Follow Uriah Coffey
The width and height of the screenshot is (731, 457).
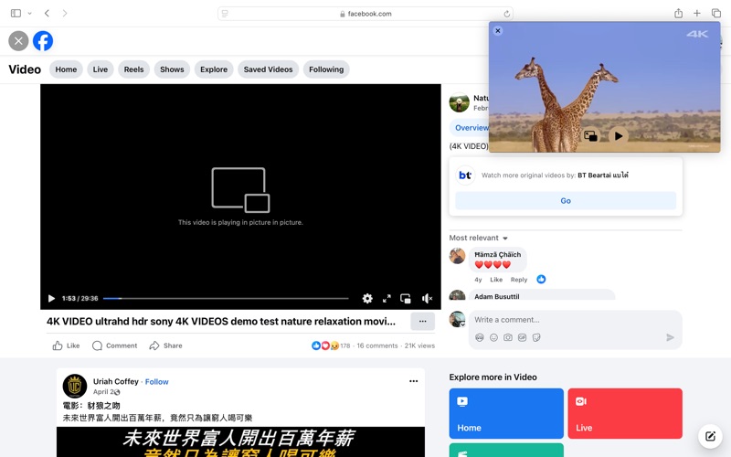pos(156,382)
